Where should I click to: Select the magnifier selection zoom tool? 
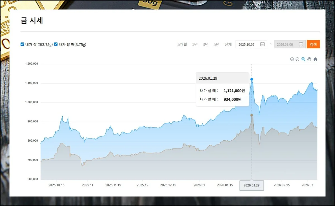[303, 59]
